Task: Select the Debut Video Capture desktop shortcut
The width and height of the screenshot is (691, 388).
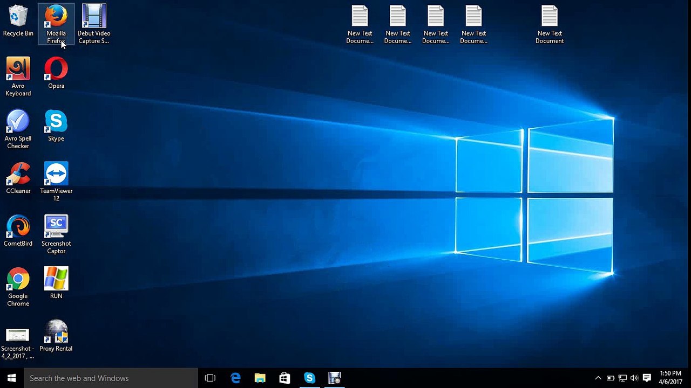Action: click(94, 24)
